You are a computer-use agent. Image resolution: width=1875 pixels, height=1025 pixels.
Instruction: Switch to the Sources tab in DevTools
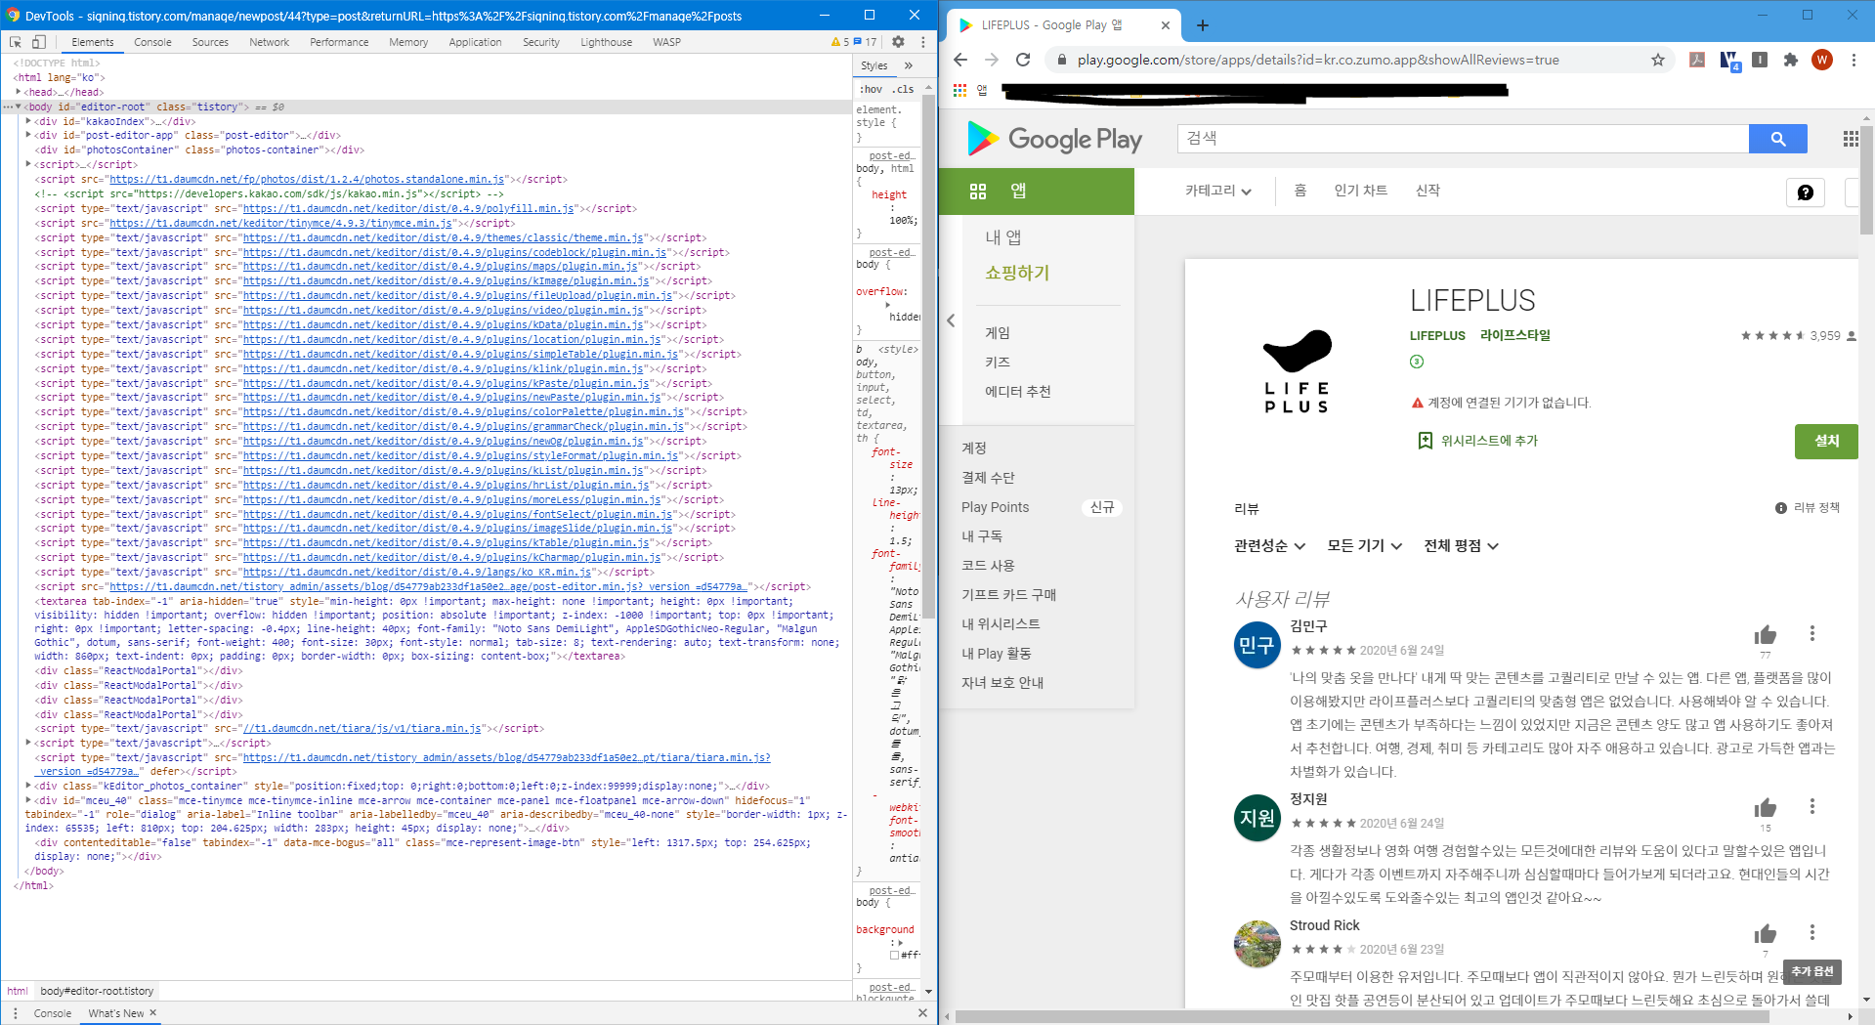tap(210, 42)
